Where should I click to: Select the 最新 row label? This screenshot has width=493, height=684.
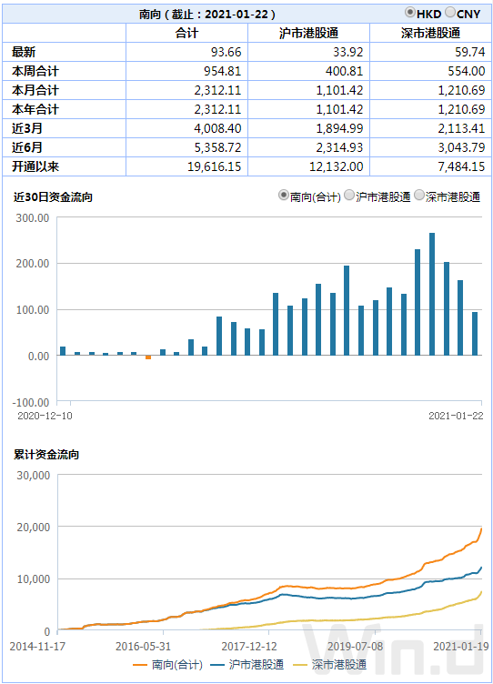(x=24, y=53)
